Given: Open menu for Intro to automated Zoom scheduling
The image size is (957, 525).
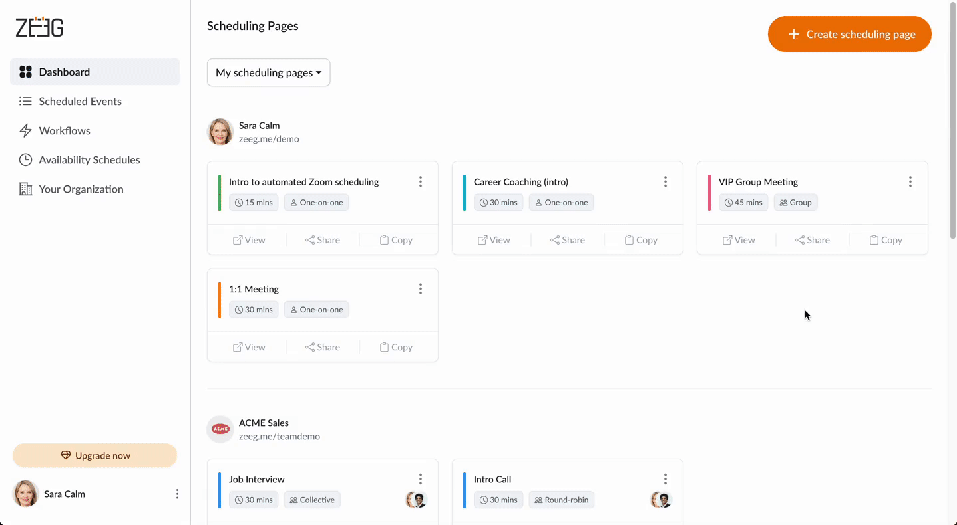Looking at the screenshot, I should coord(420,182).
